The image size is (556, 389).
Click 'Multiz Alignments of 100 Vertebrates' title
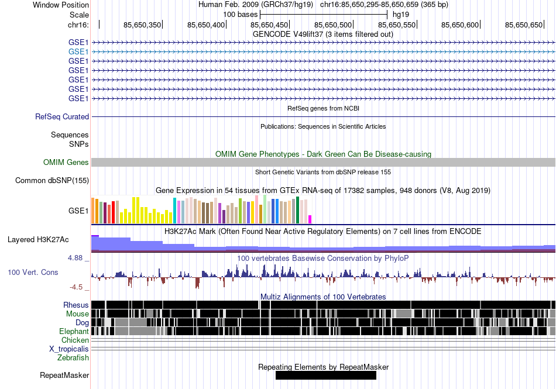(x=323, y=297)
